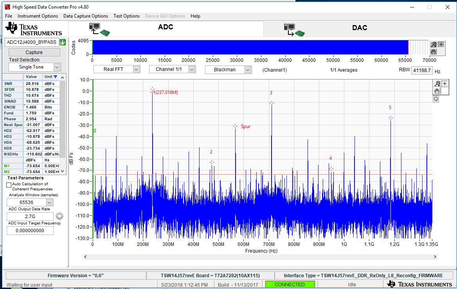
Task: Open the Real FFT plot type dropdown
Action: 117,69
